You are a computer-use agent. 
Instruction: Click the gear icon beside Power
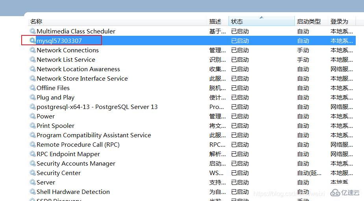coord(33,116)
